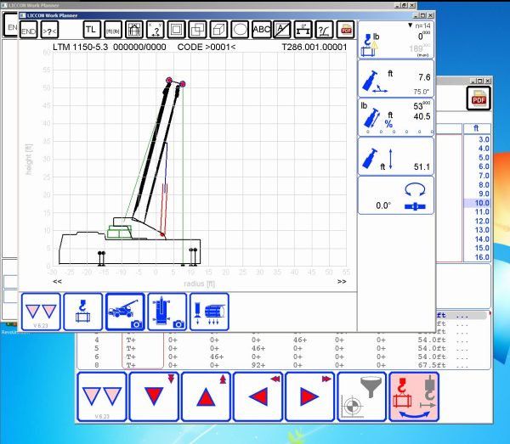Click the red down-arrow triangle button

pyautogui.click(x=154, y=396)
